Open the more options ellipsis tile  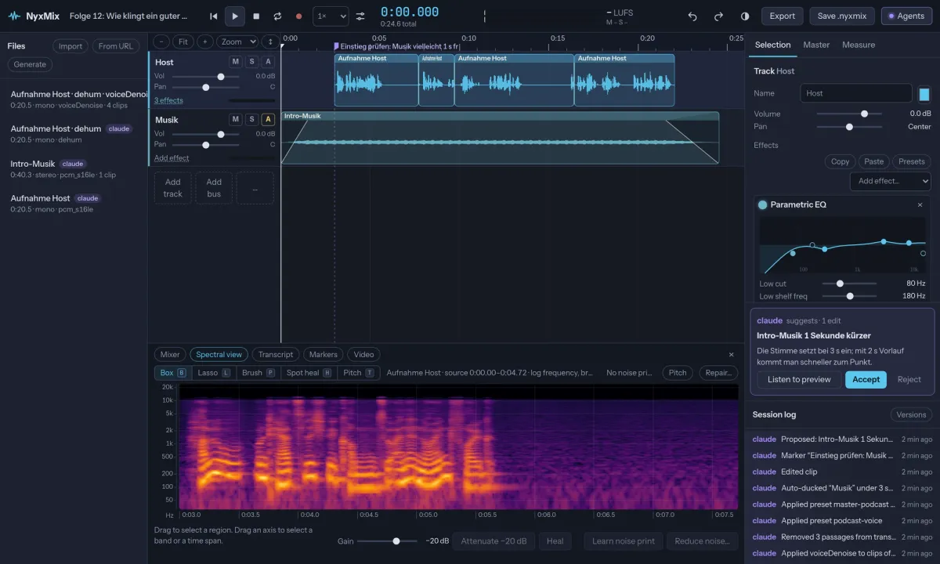tap(255, 188)
